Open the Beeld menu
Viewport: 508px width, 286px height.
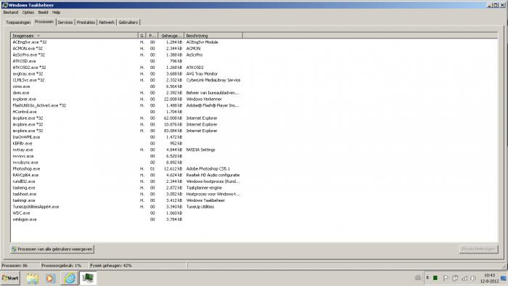tap(43, 12)
